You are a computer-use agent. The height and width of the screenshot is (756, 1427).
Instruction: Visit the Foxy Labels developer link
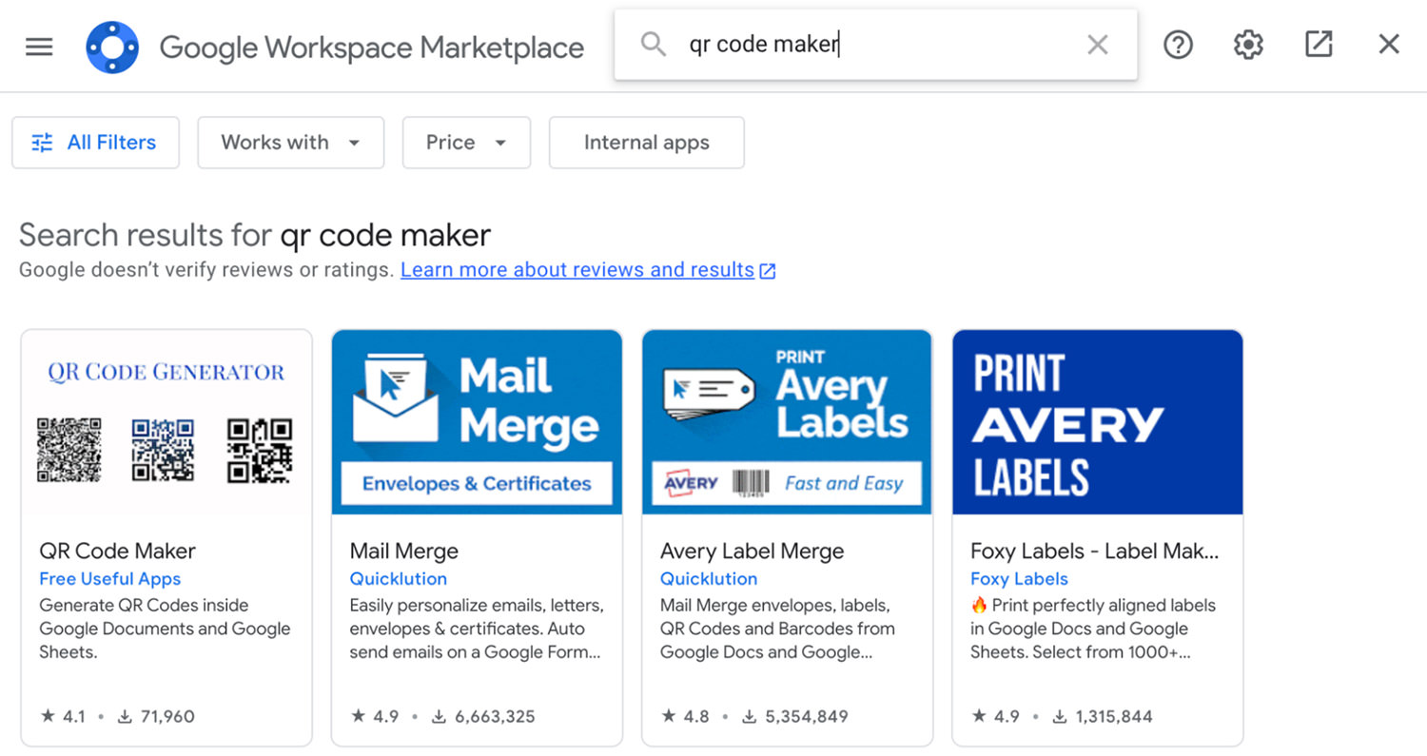[x=1019, y=578]
